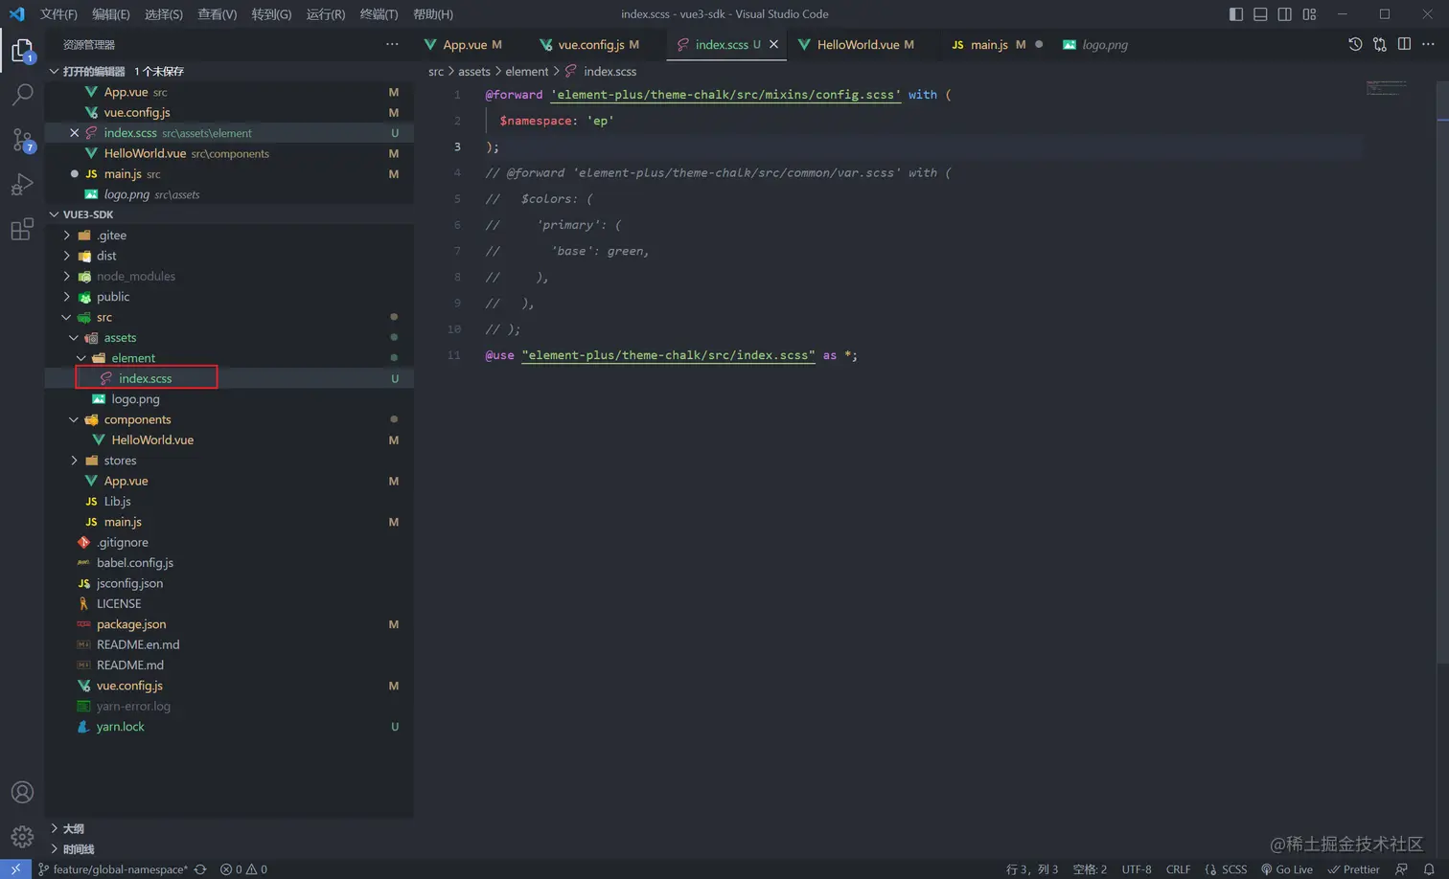Change CRLF end of line sequence

(x=1178, y=869)
